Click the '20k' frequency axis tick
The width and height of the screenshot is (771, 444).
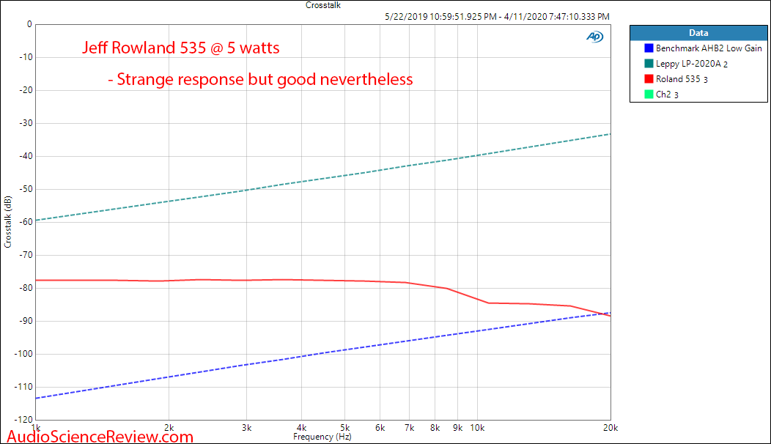point(610,428)
